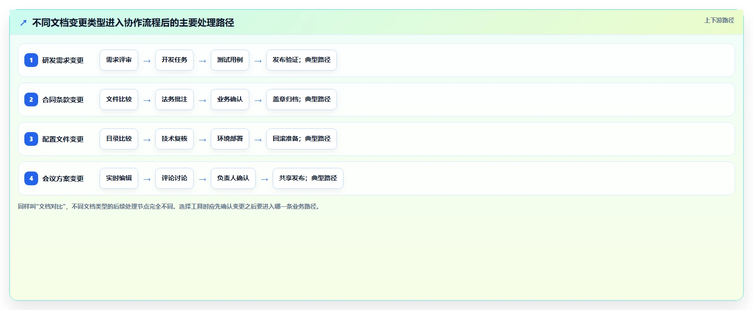
Task: Click the 实时编辑 step chip
Action: 119,178
